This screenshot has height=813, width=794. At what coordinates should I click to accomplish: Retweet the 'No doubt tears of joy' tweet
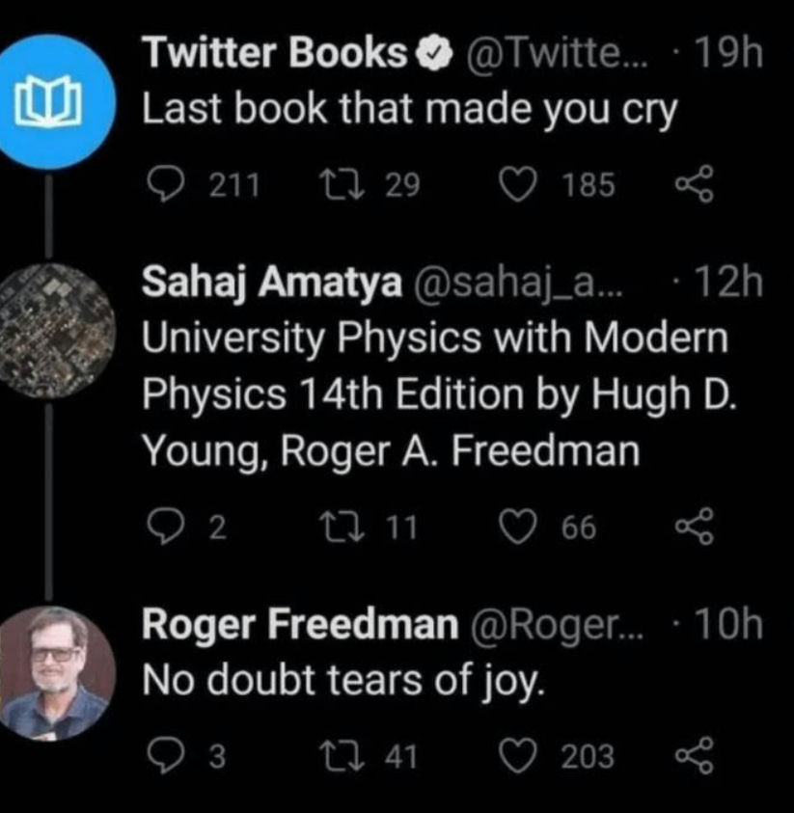(342, 756)
